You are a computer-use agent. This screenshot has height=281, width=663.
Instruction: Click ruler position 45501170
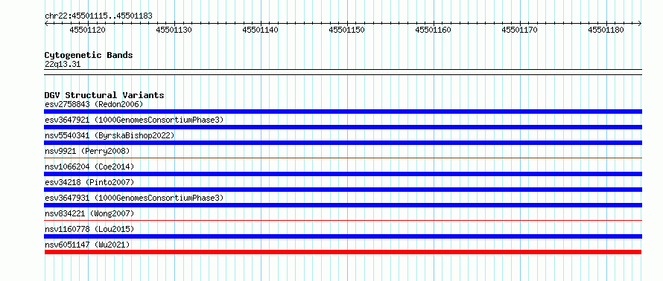(519, 30)
